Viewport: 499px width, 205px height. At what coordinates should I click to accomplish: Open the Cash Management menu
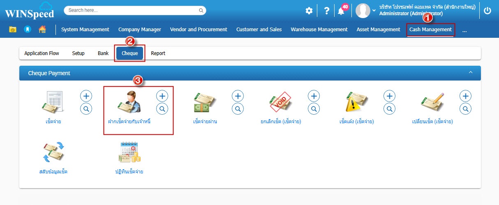coord(430,30)
